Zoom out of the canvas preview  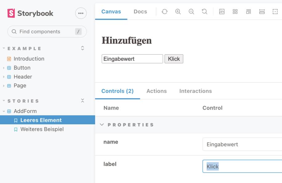[x=191, y=12]
